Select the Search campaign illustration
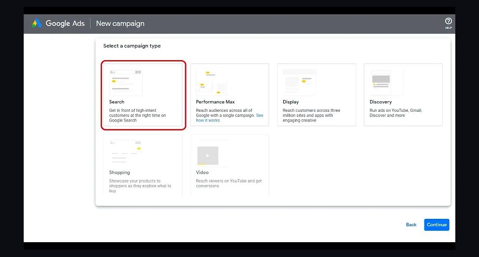 click(126, 83)
